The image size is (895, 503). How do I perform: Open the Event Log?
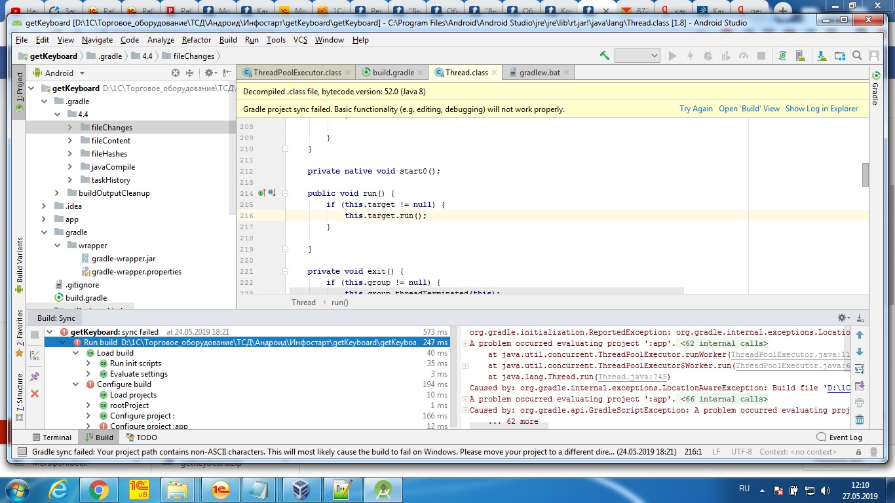click(x=839, y=438)
